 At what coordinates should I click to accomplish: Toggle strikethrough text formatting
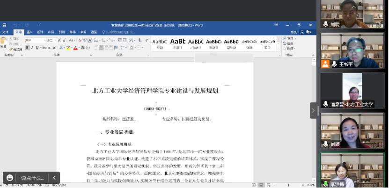click(x=44, y=48)
